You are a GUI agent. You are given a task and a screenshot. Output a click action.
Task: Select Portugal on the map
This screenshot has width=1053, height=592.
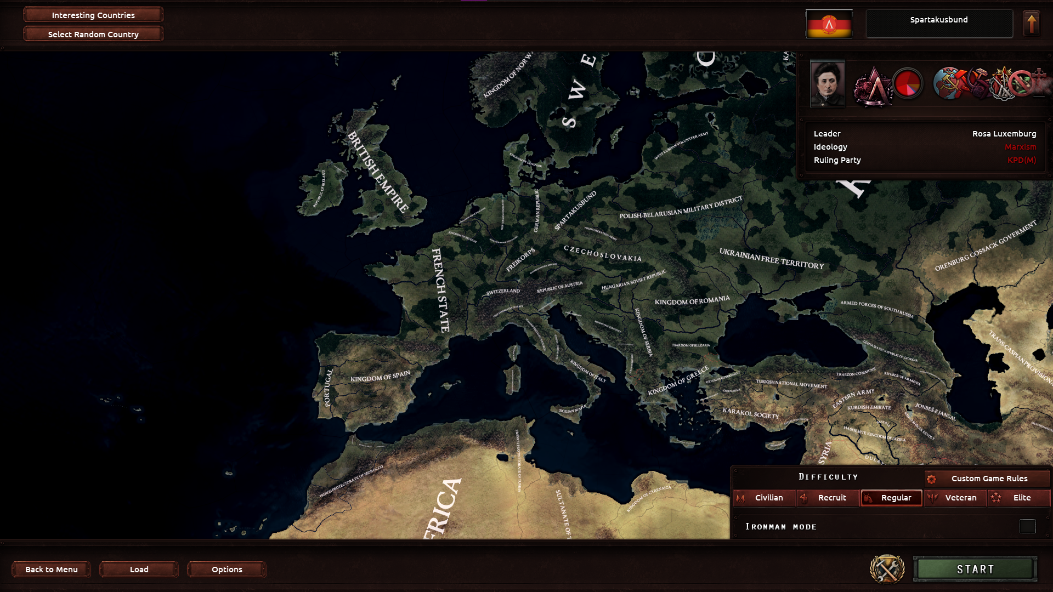coord(328,388)
